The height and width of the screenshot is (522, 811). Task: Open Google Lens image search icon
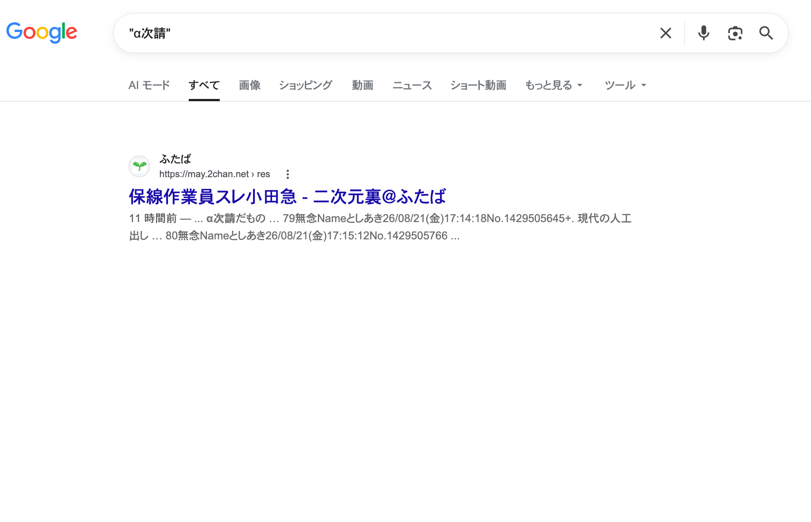point(735,33)
